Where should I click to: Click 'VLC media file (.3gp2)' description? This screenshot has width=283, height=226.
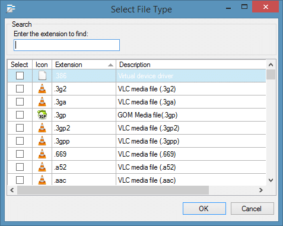[148, 128]
